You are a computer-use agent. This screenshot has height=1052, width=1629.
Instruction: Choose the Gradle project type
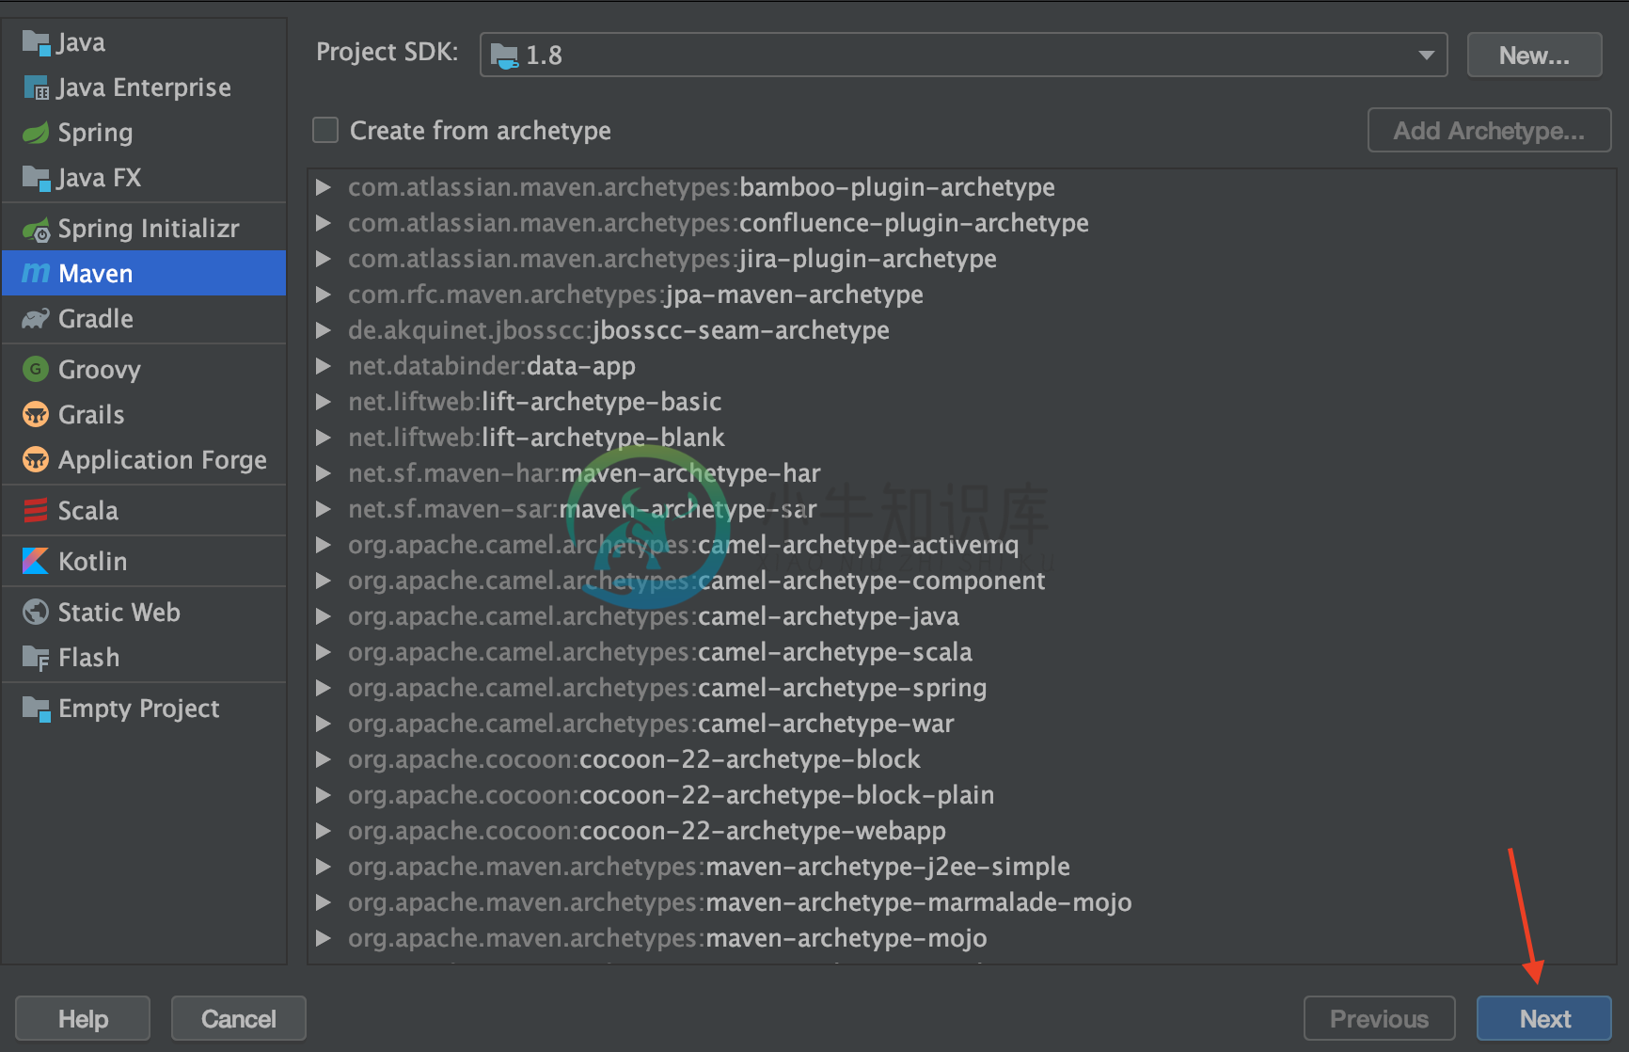click(144, 319)
